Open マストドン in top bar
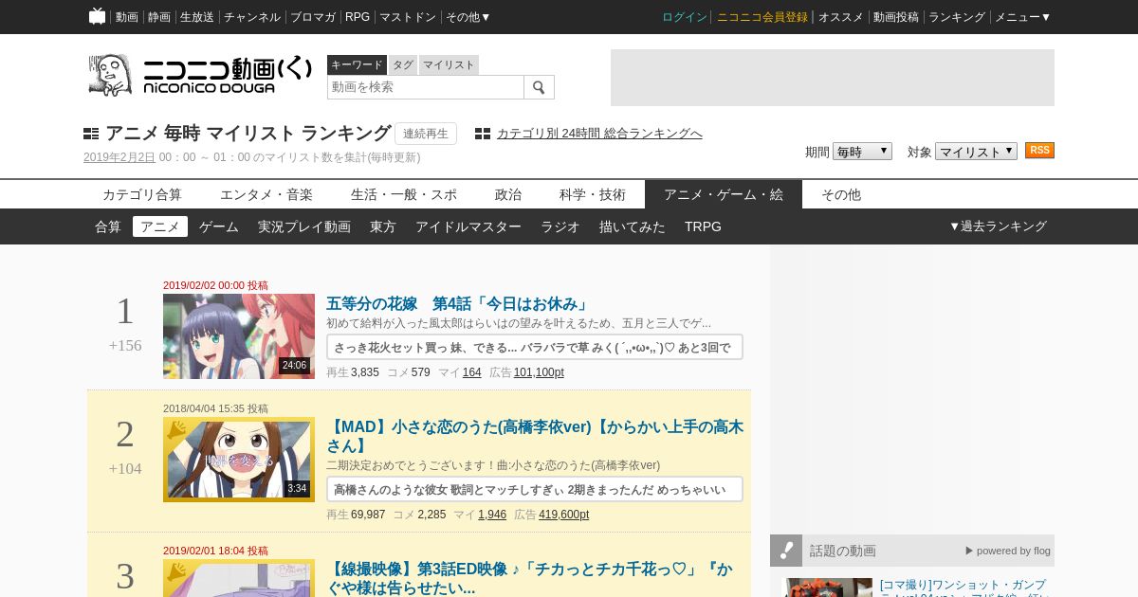The image size is (1138, 597). click(x=407, y=17)
